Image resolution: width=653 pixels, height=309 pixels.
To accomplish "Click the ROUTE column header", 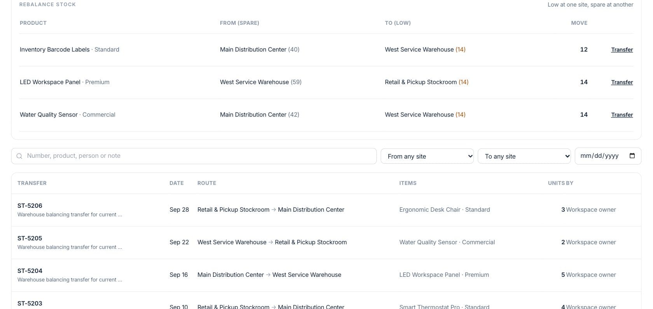I will (x=207, y=183).
